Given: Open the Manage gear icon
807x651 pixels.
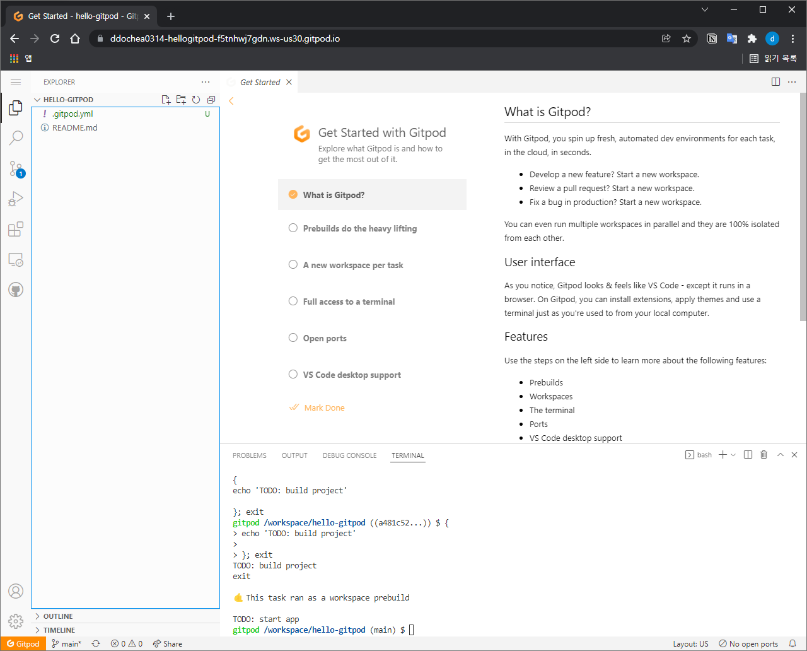Looking at the screenshot, I should tap(16, 621).
